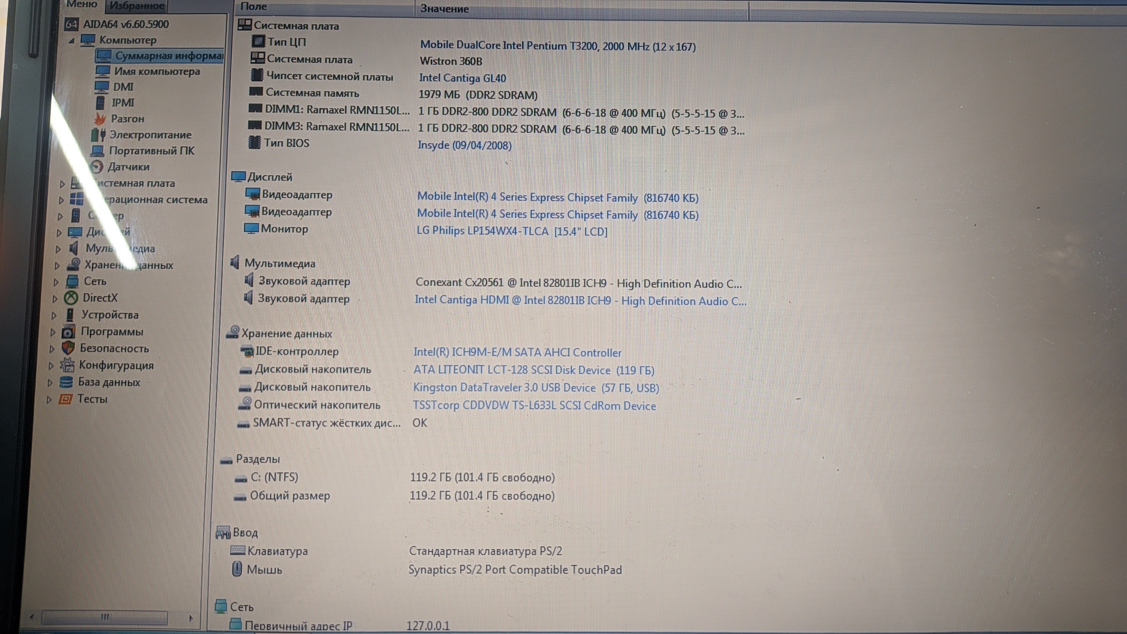Expand the Устройства tree node

click(x=54, y=316)
